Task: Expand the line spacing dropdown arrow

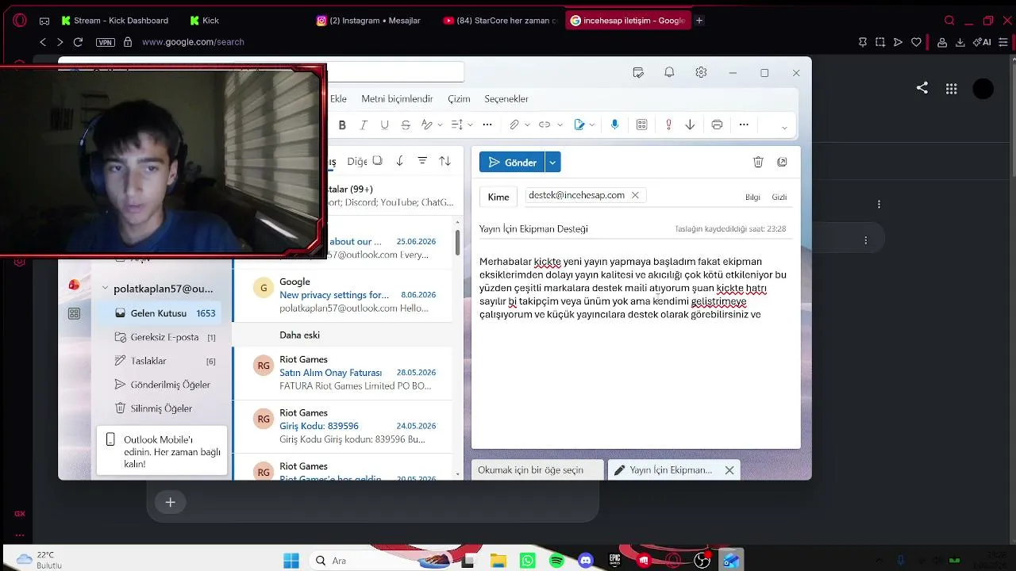Action: coord(470,125)
